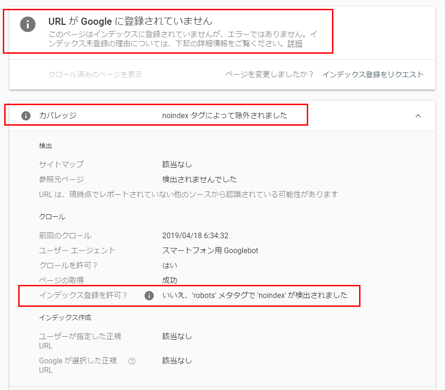445x390 pixels.
Task: Click インデックス登録をリクエスト
Action: coord(373,75)
